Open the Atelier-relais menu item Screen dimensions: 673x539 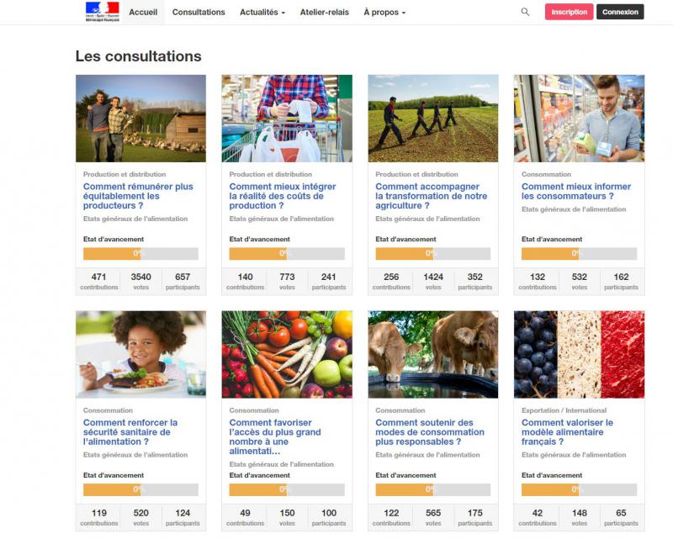[324, 13]
